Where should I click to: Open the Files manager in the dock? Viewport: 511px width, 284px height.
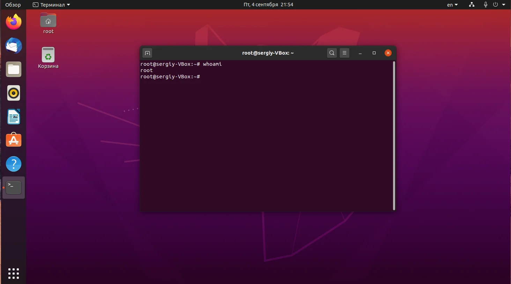point(14,70)
